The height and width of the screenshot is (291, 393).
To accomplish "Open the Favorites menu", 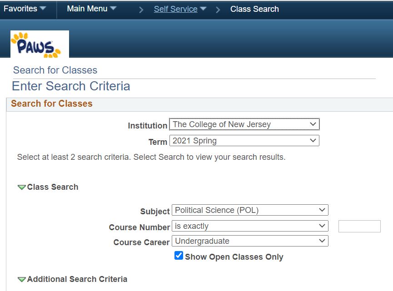I will [25, 9].
